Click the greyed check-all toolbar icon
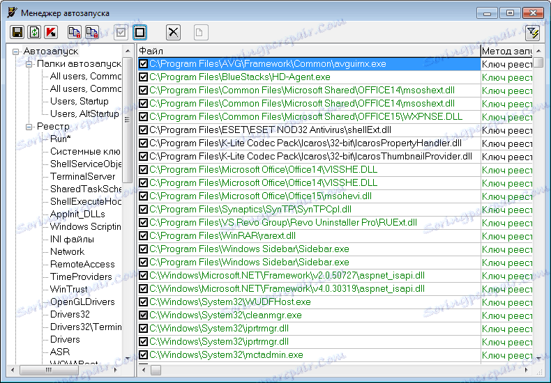 click(x=121, y=32)
